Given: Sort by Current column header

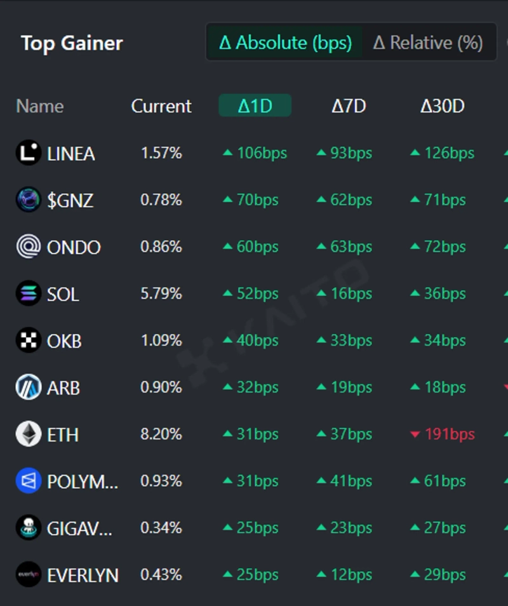Looking at the screenshot, I should pyautogui.click(x=161, y=106).
